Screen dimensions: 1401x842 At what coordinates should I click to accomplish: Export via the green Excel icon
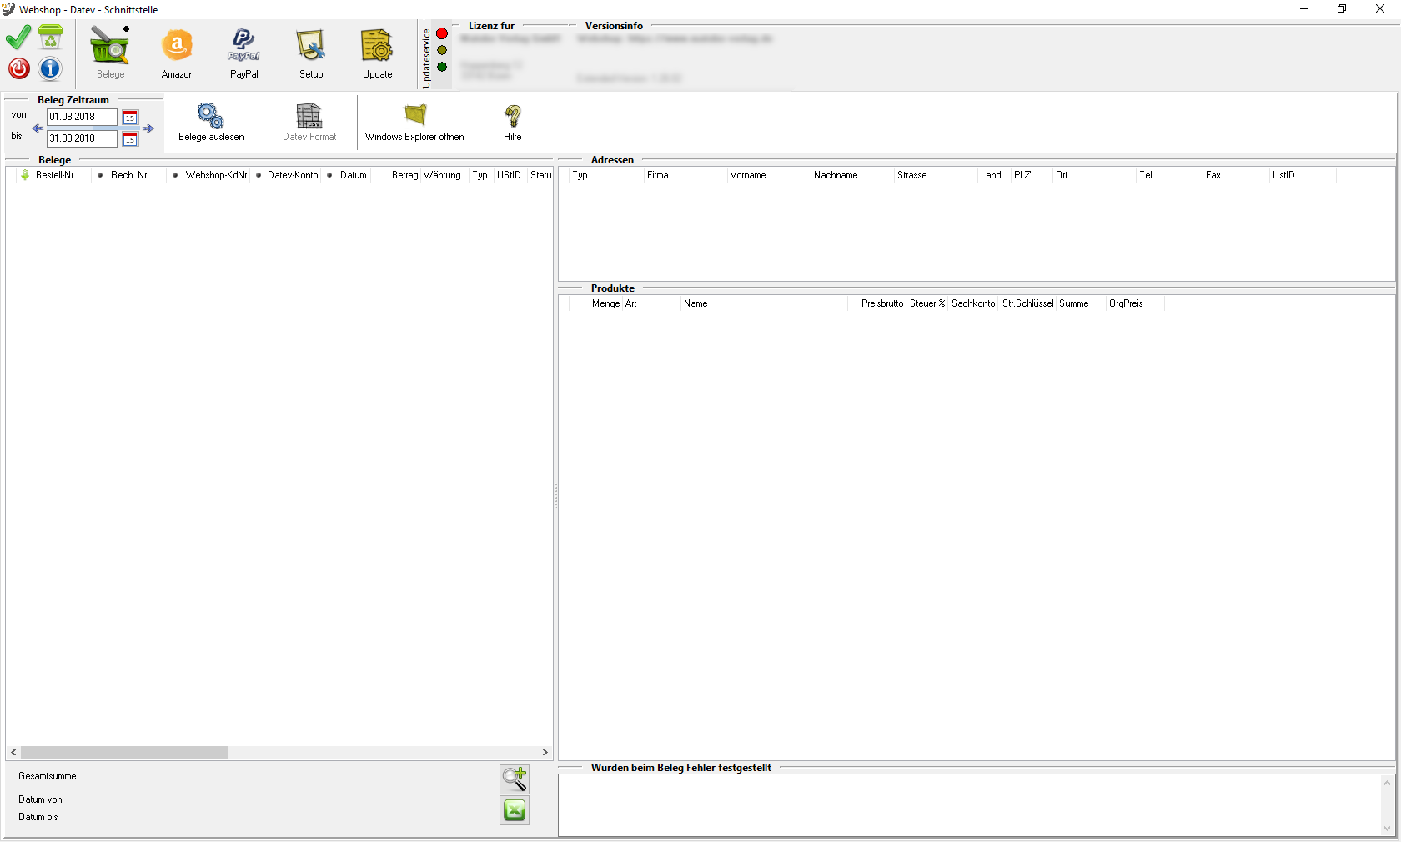515,810
